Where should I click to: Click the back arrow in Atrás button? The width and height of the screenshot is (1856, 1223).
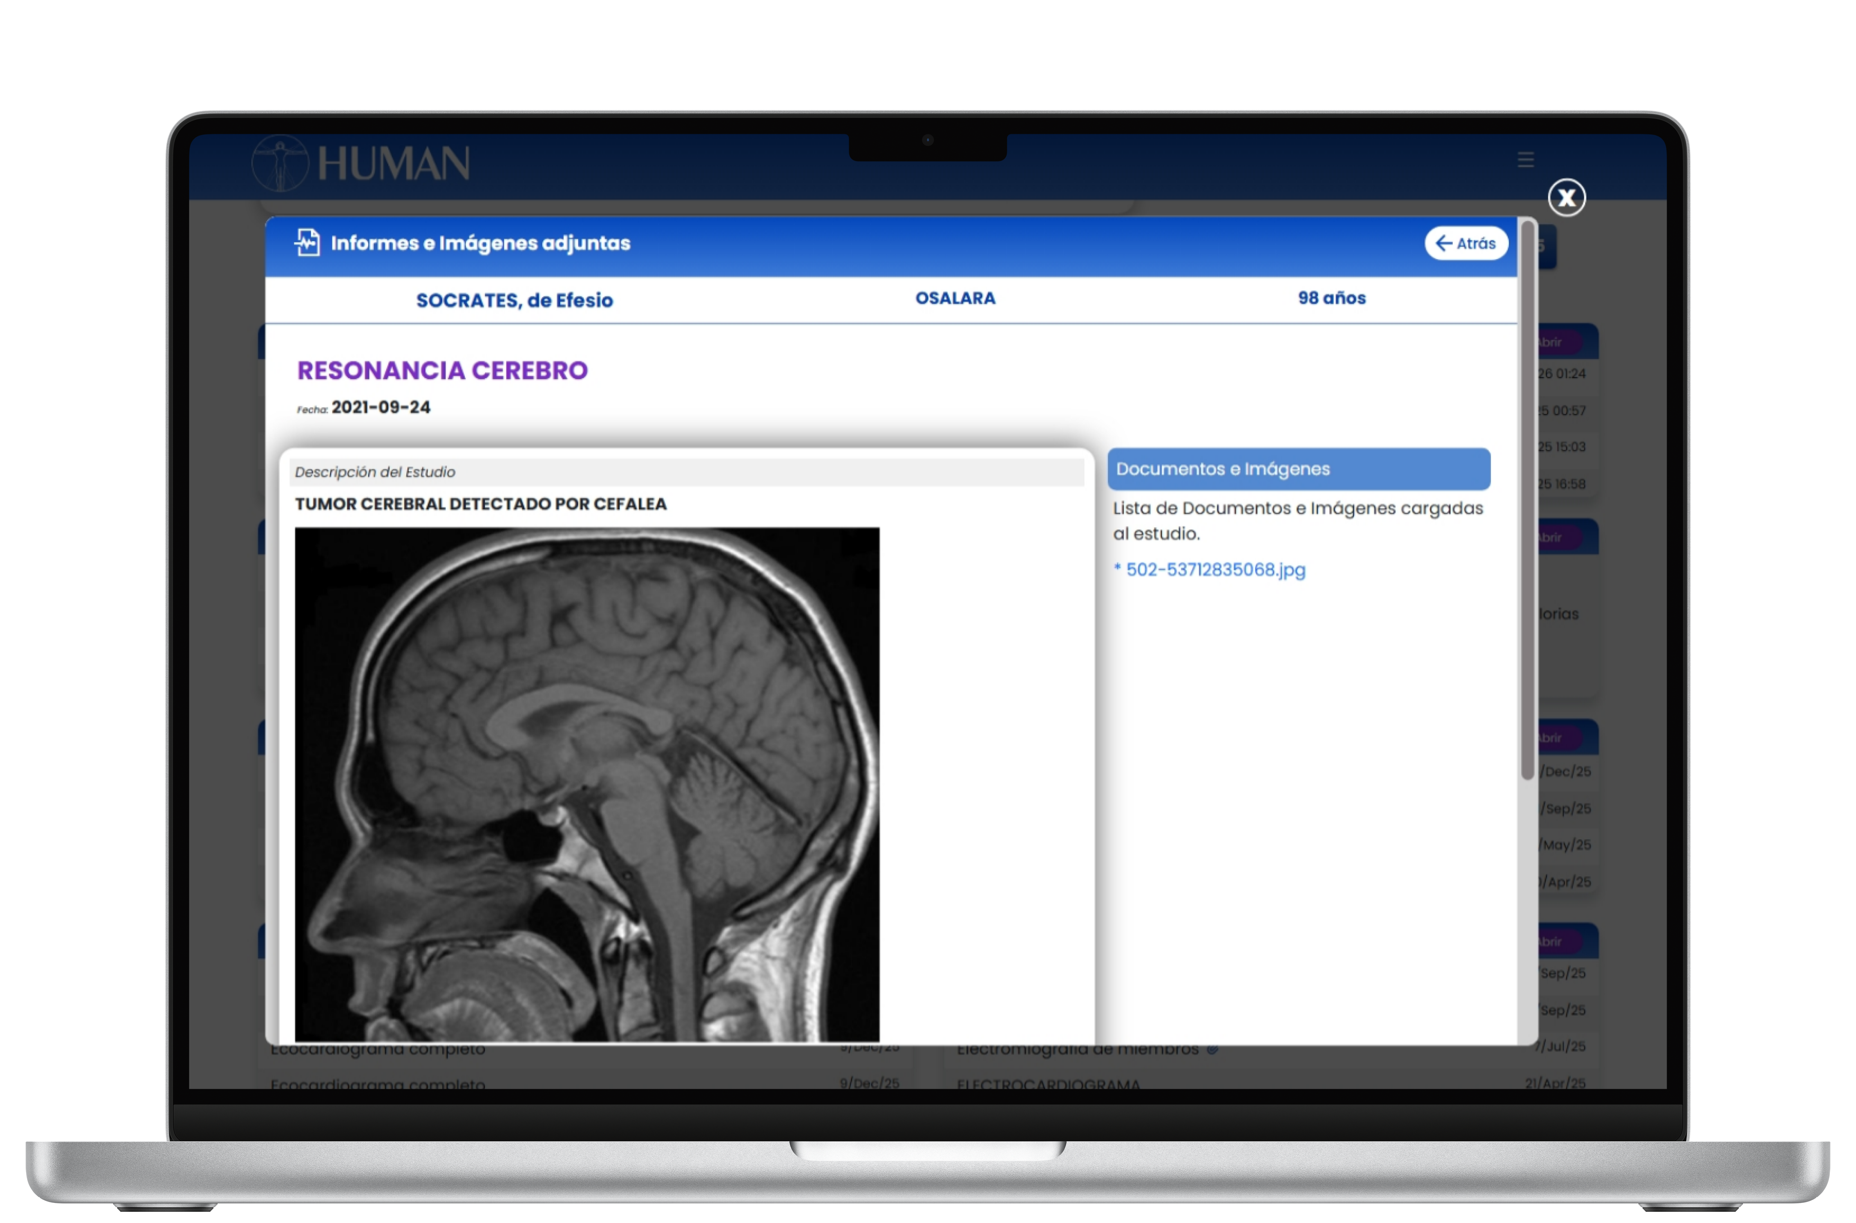(1443, 243)
